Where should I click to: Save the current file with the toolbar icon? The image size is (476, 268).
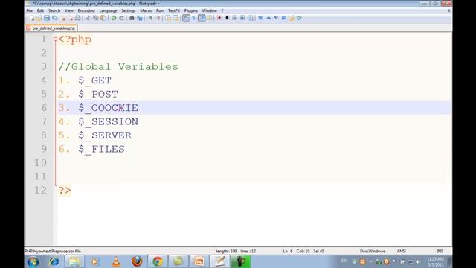tap(47, 18)
